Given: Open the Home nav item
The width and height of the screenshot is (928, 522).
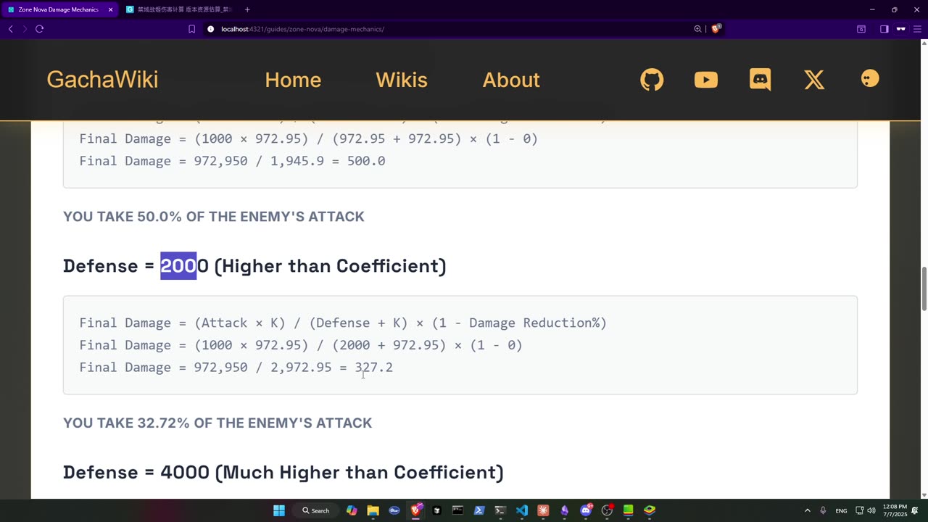Looking at the screenshot, I should 293,80.
